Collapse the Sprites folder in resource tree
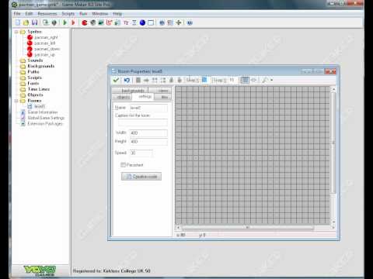The image size is (373, 279). tap(16, 32)
